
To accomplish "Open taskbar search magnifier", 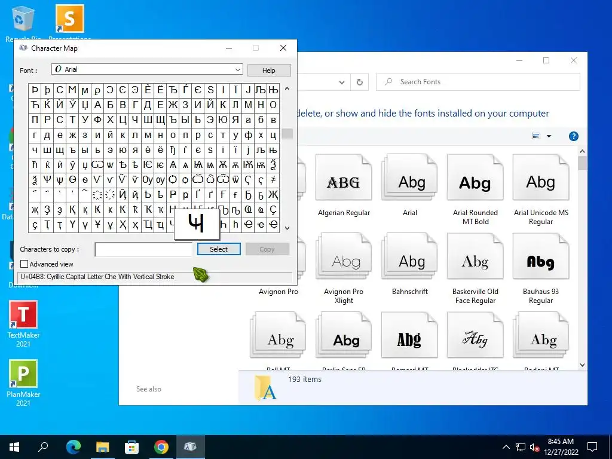I will point(43,447).
